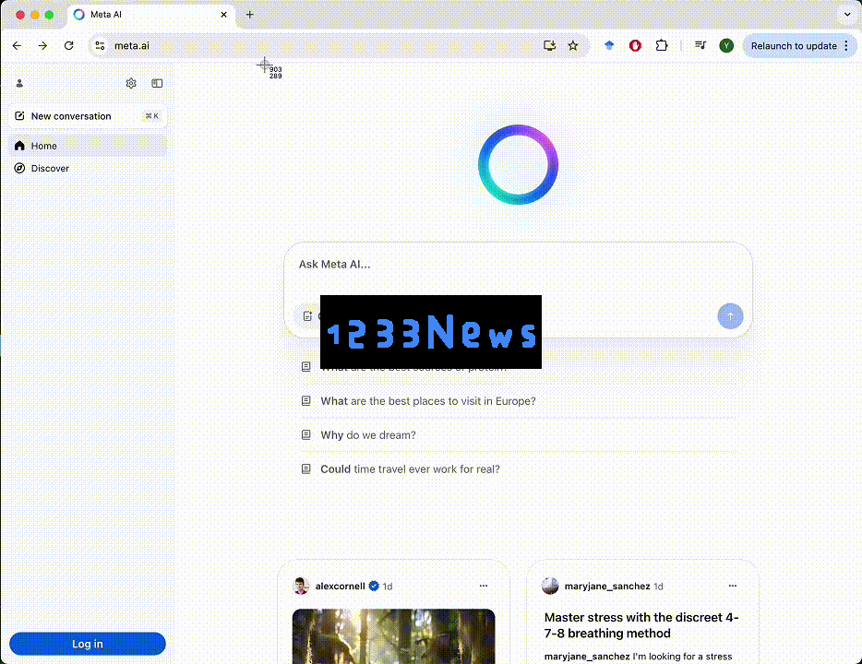This screenshot has width=862, height=664.
Task: Open the red extension icon in the toolbar
Action: (635, 45)
